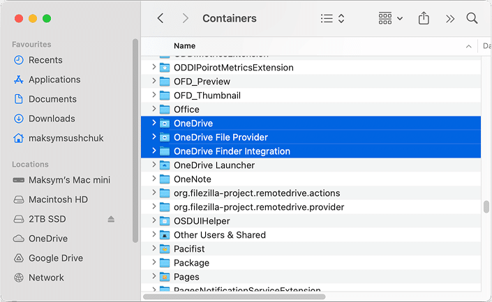492x302 pixels.
Task: Click the Pacifist folder icon
Action: [x=165, y=249]
